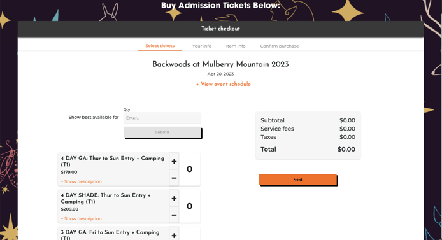Click the Ticket checkout header bar
This screenshot has height=240, width=442.
pos(220,29)
